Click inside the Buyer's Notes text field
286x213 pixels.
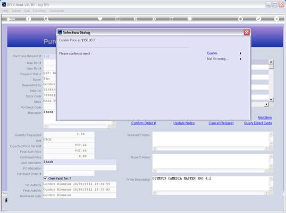(x=211, y=161)
